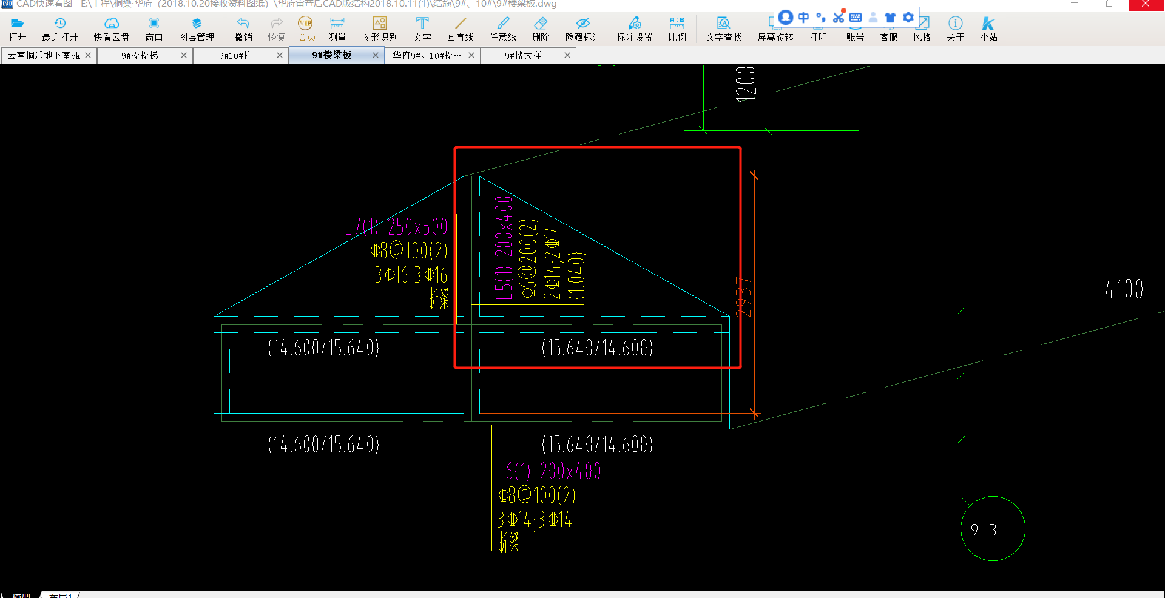
Task: Open the 账号 account menu
Action: (x=855, y=36)
